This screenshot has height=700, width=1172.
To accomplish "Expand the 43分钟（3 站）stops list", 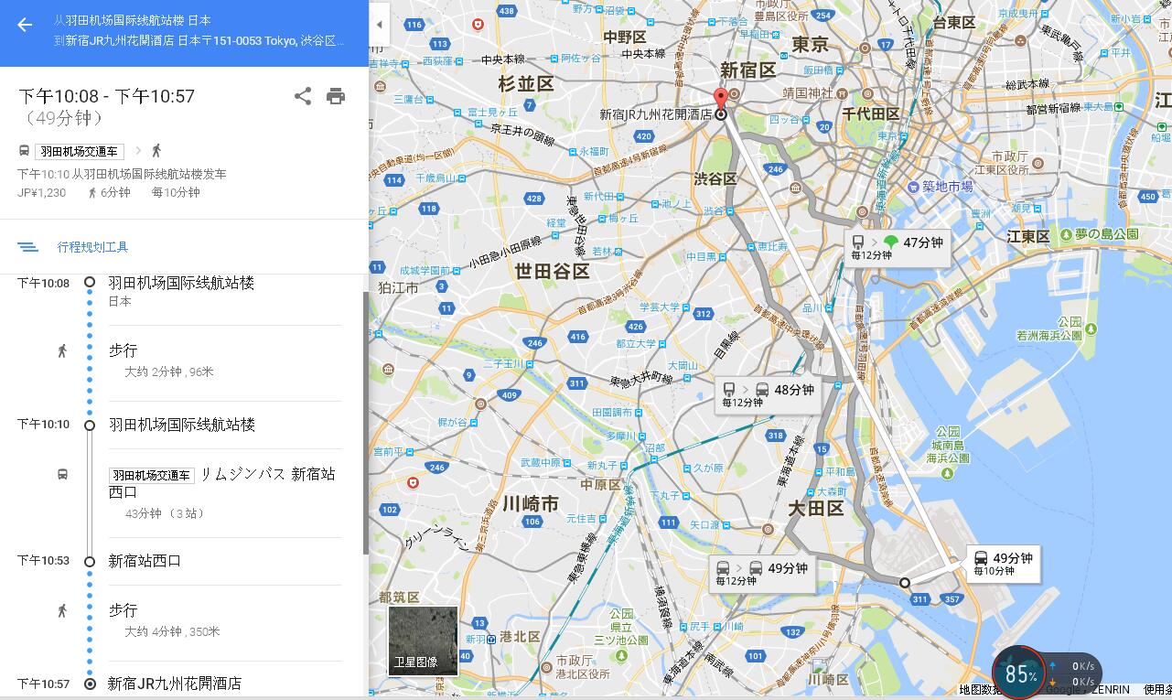I will [165, 513].
